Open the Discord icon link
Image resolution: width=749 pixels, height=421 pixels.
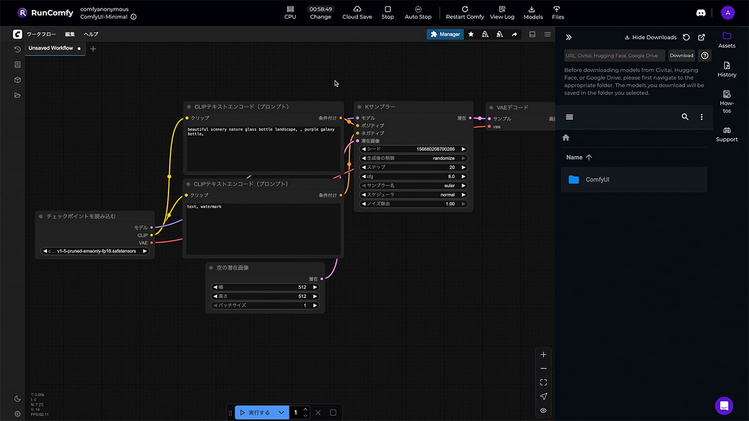point(701,12)
